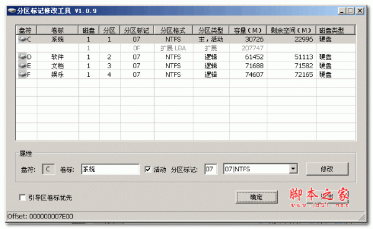373x229 pixels.
Task: Click capacity value 30726
Action: (254, 39)
